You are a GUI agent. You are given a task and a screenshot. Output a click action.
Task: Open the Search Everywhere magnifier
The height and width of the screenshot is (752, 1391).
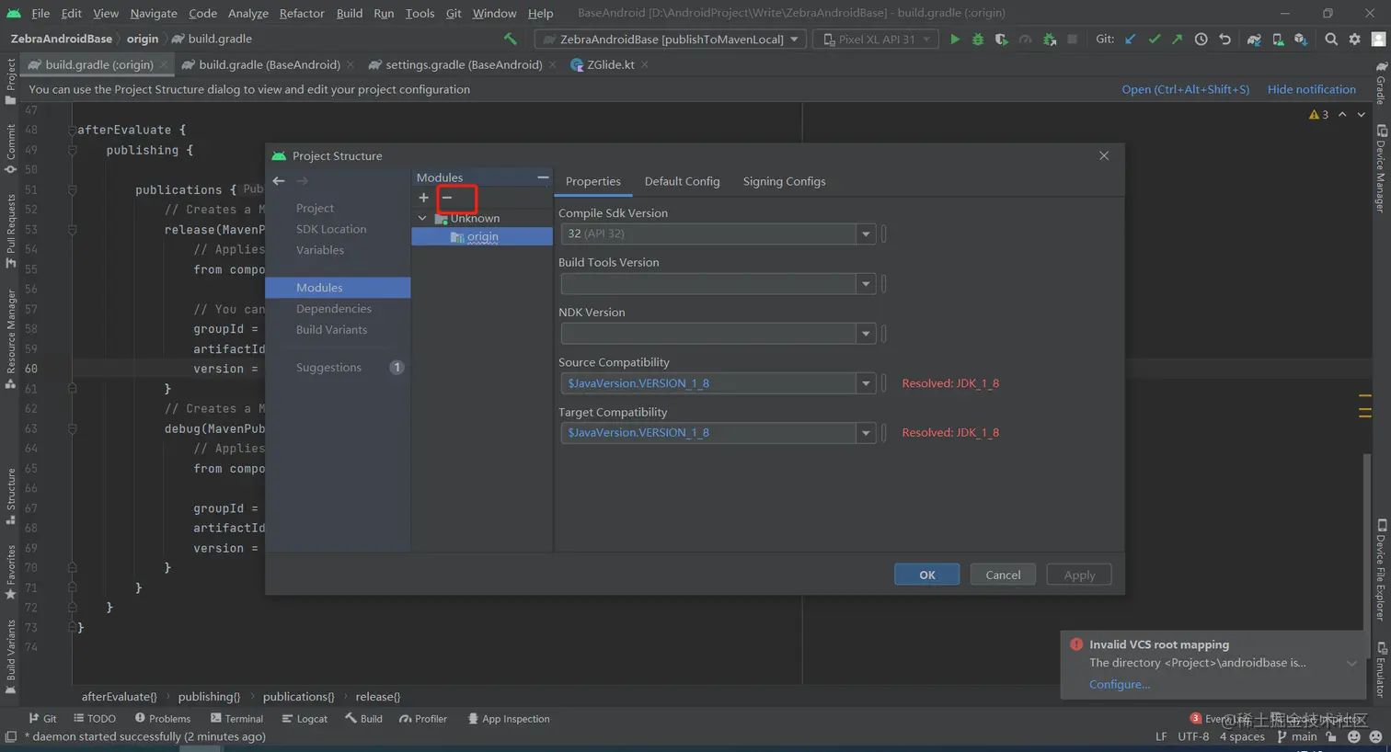pos(1331,40)
